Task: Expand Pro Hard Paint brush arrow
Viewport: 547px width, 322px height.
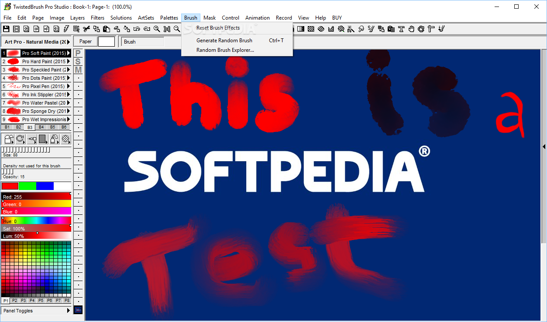Action: tap(69, 61)
